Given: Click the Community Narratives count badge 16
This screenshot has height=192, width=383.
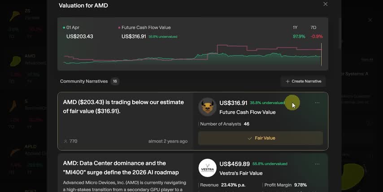Looking at the screenshot, I should point(115,81).
